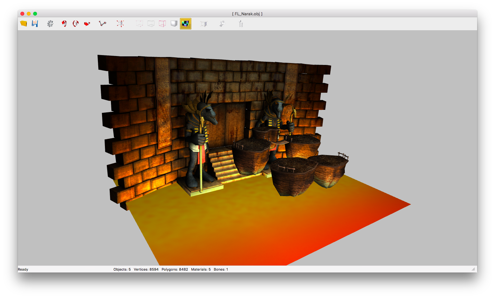Viewport: 495px width, 298px height.
Task: Click the first red rotate cube icon
Action: click(x=64, y=24)
